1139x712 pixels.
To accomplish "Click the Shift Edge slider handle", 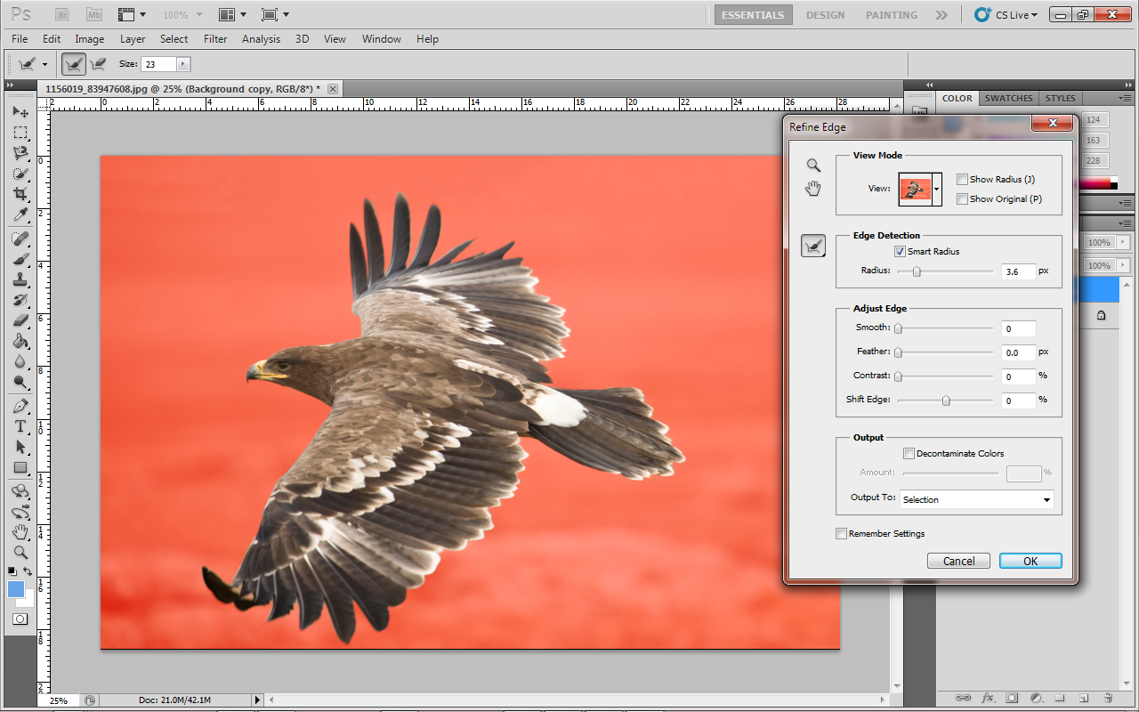I will (x=946, y=401).
